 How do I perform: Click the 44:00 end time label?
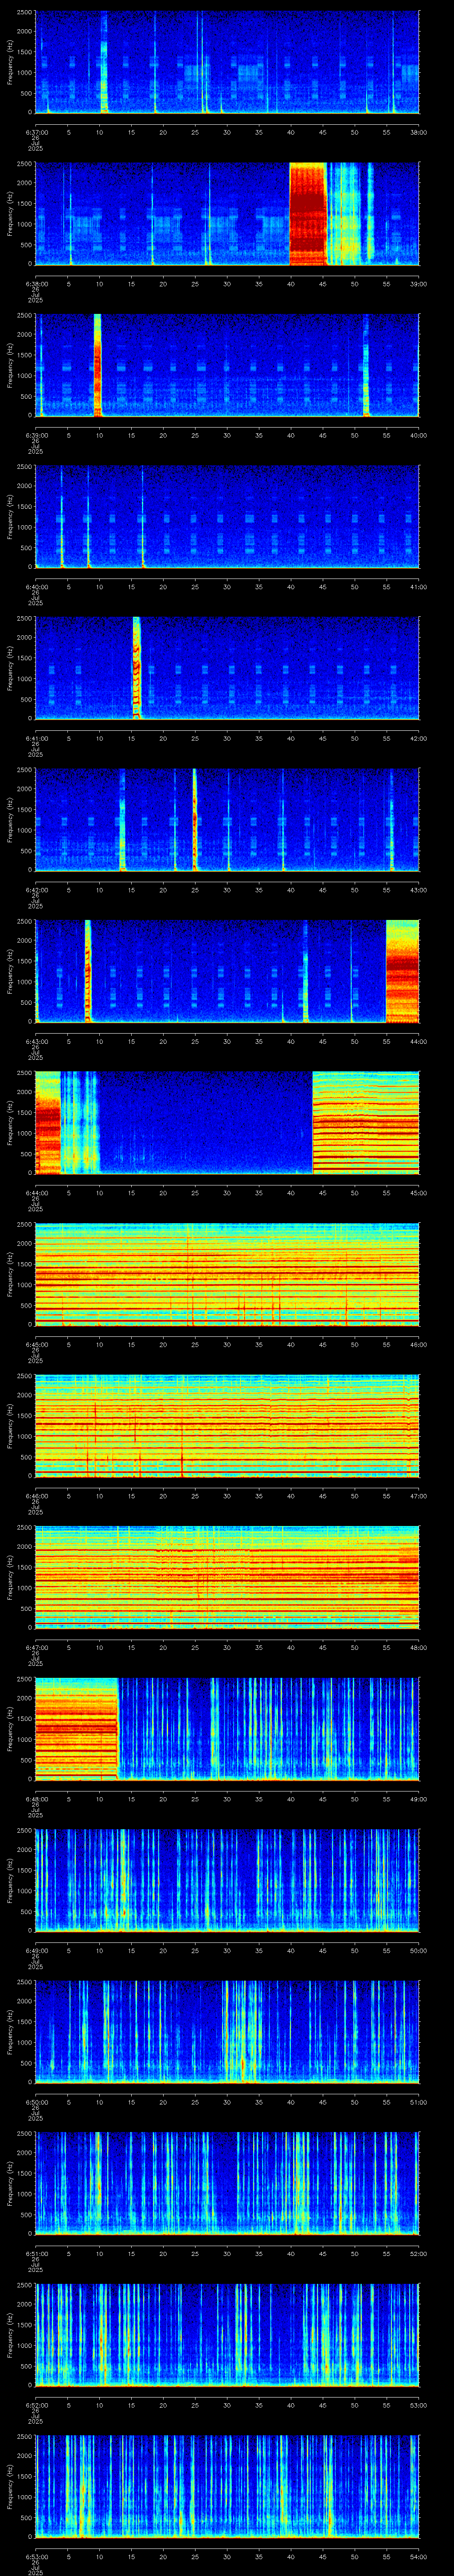coord(419,1041)
